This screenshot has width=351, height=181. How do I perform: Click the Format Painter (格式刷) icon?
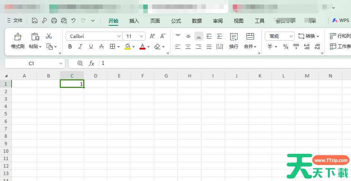18,36
